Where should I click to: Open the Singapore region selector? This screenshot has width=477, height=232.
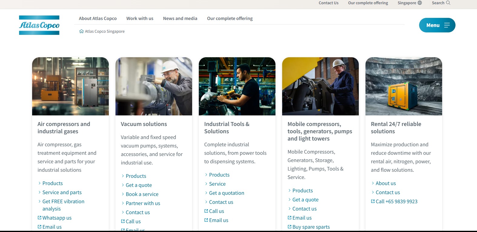pos(409,3)
